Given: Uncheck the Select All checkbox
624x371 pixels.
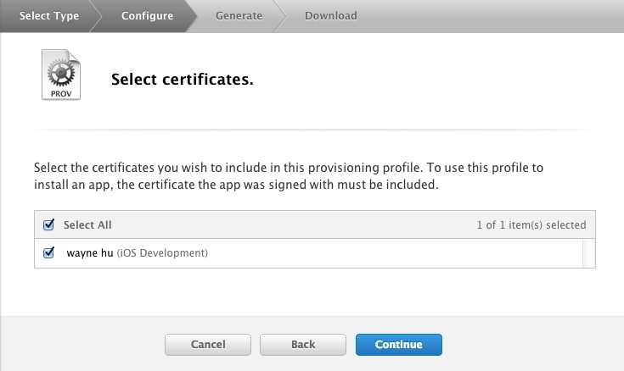Looking at the screenshot, I should click(x=48, y=225).
